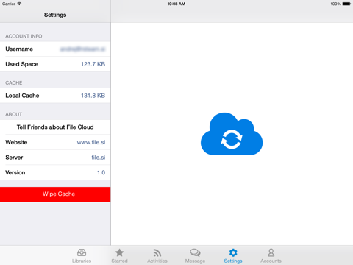Tap Tell Friends about File Cloud
Image resolution: width=353 pixels, height=265 pixels.
[55, 127]
